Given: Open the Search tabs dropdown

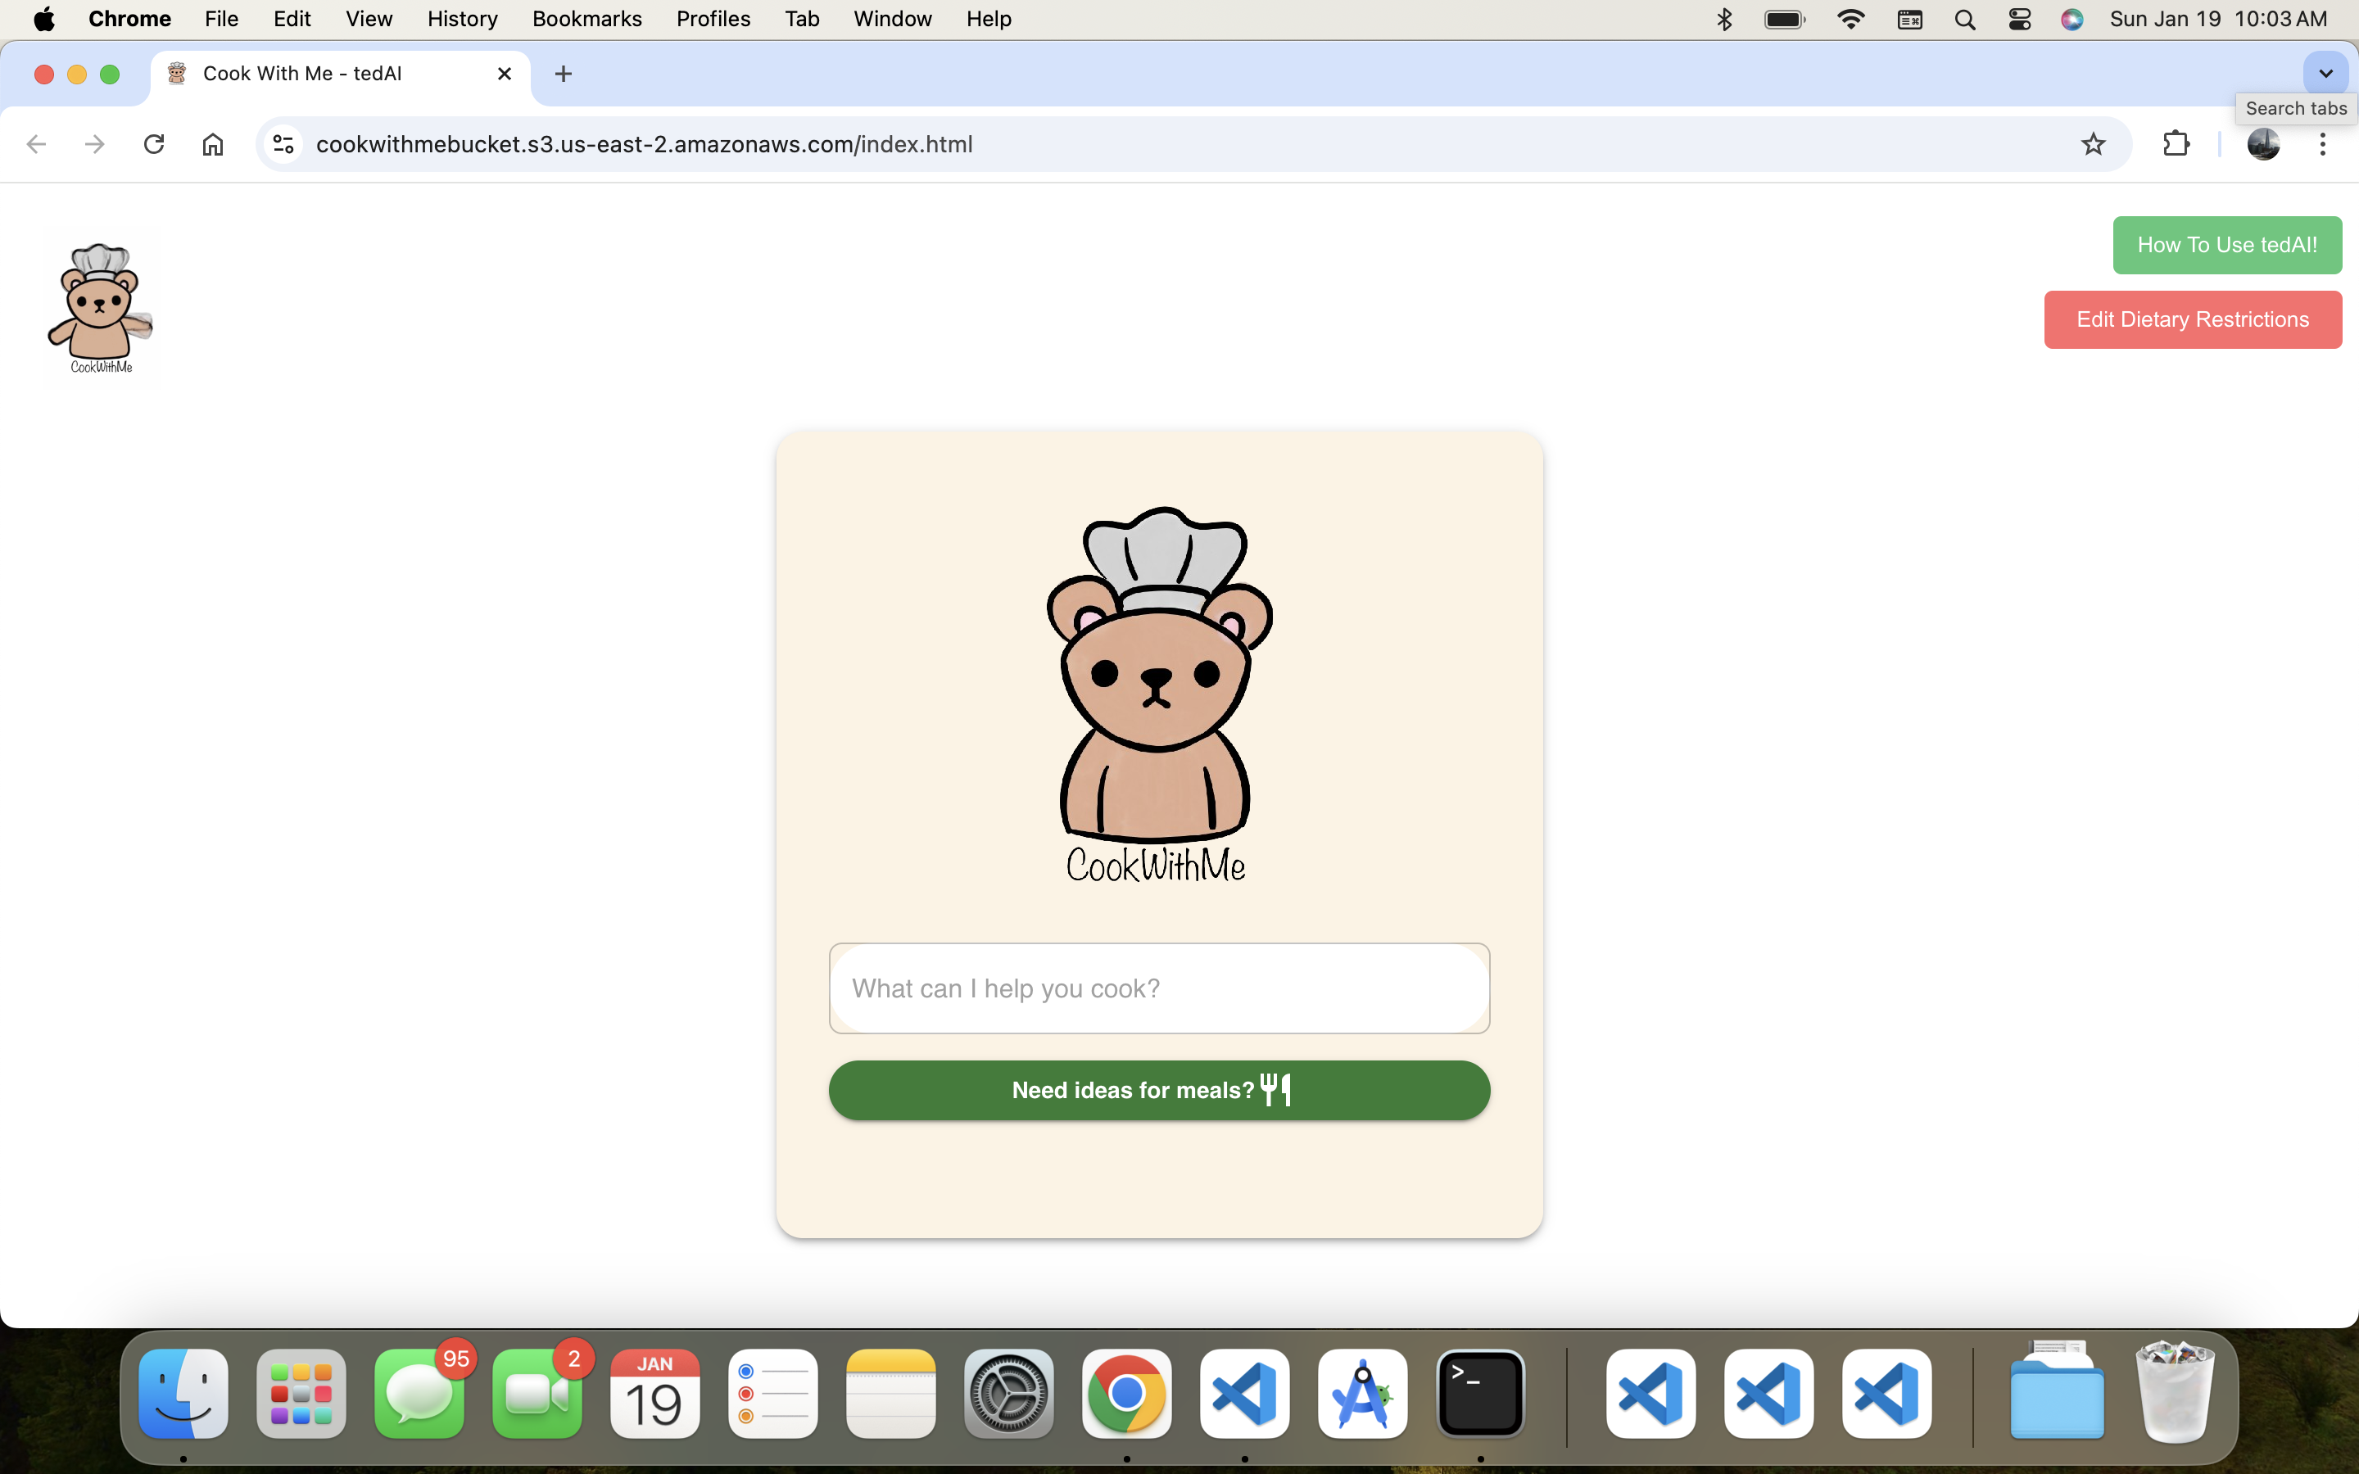Looking at the screenshot, I should (x=2325, y=73).
